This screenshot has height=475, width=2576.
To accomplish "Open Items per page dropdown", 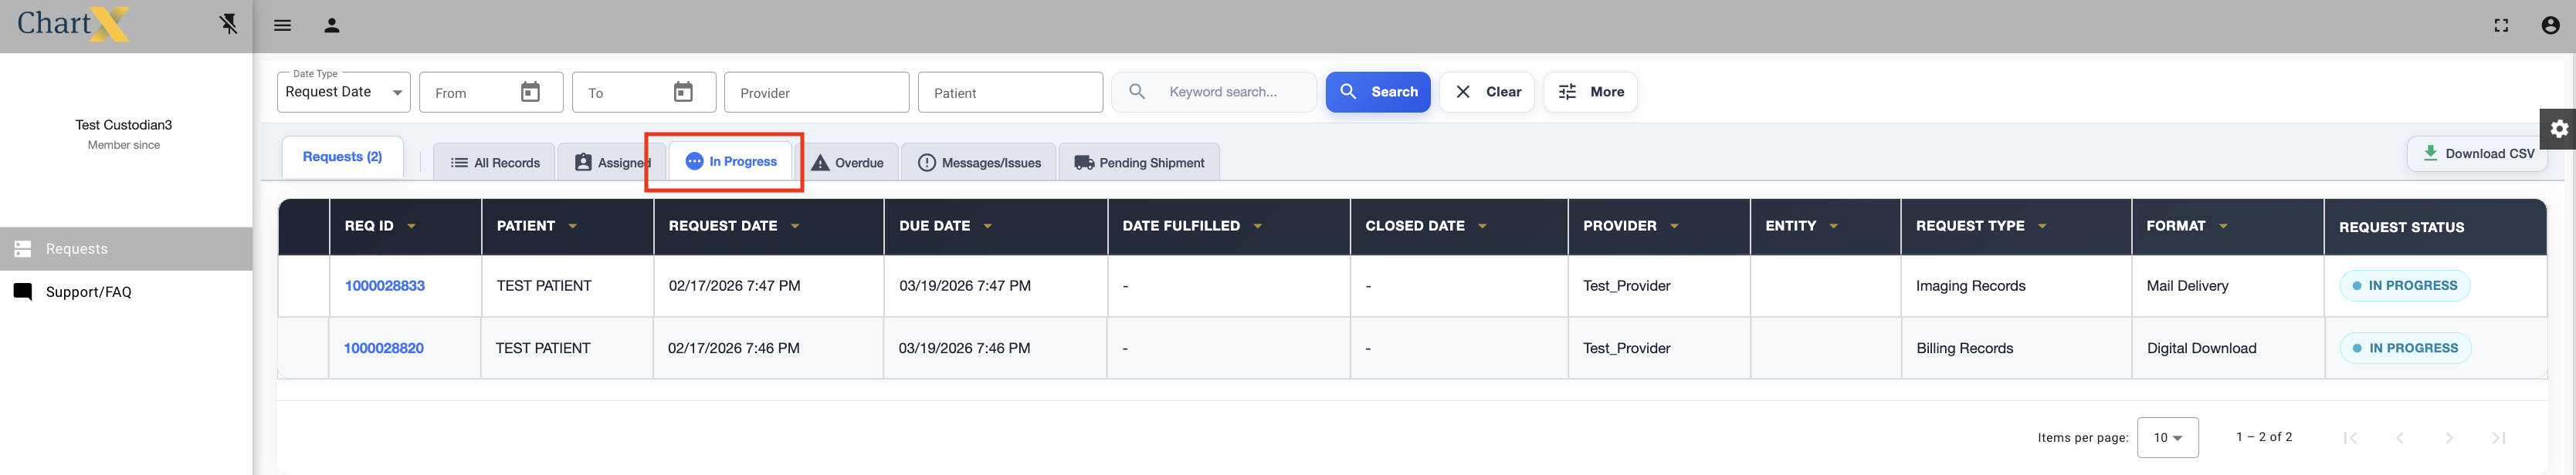I will pyautogui.click(x=2167, y=437).
